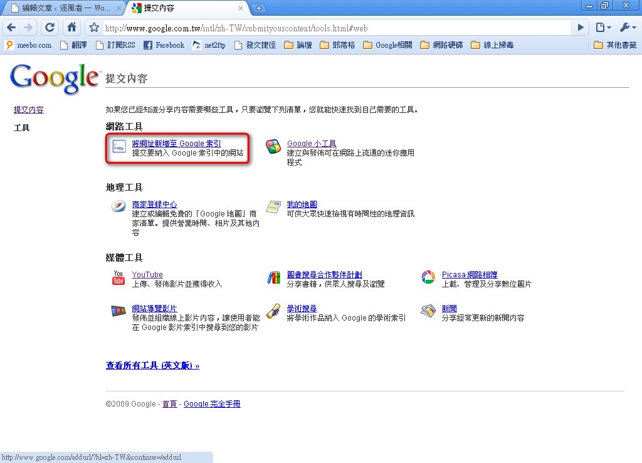Click the YouTube logo icon
The height and width of the screenshot is (463, 642).
click(118, 277)
